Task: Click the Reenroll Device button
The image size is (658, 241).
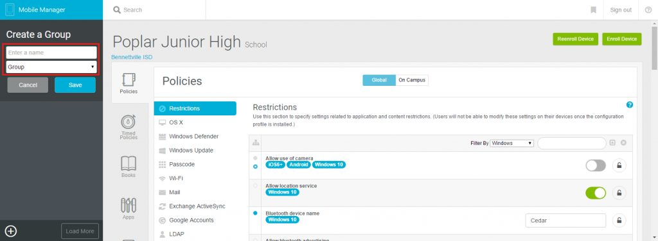Action: (x=575, y=39)
